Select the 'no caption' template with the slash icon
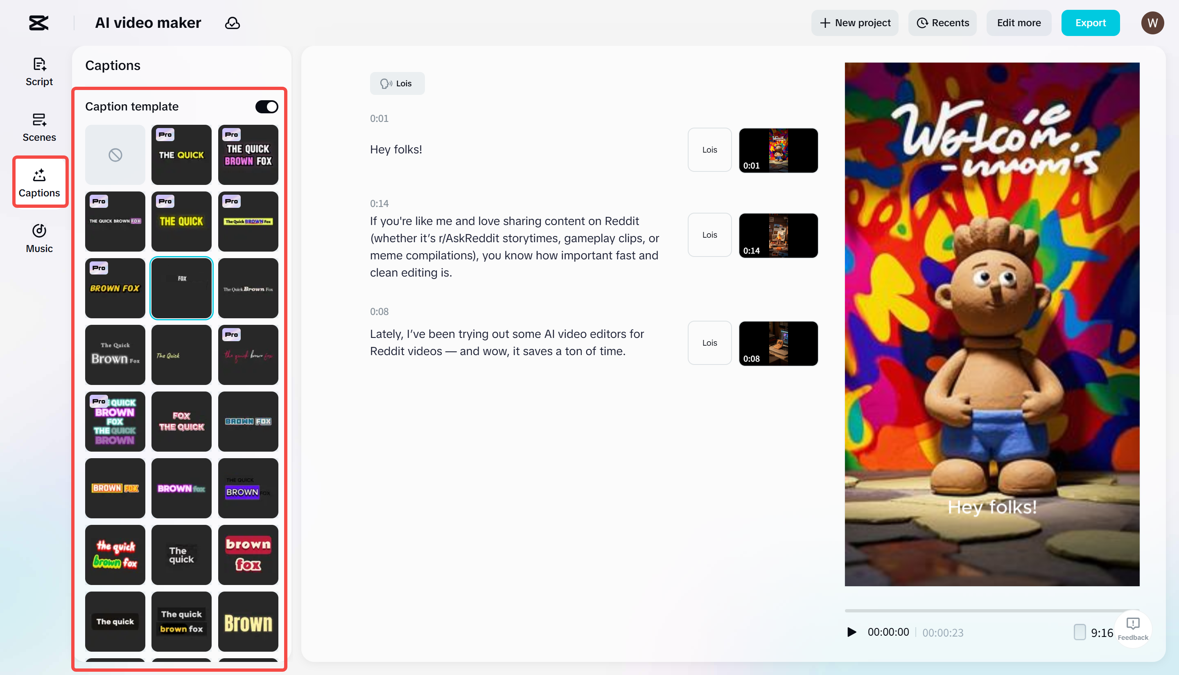Image resolution: width=1179 pixels, height=675 pixels. 115,155
